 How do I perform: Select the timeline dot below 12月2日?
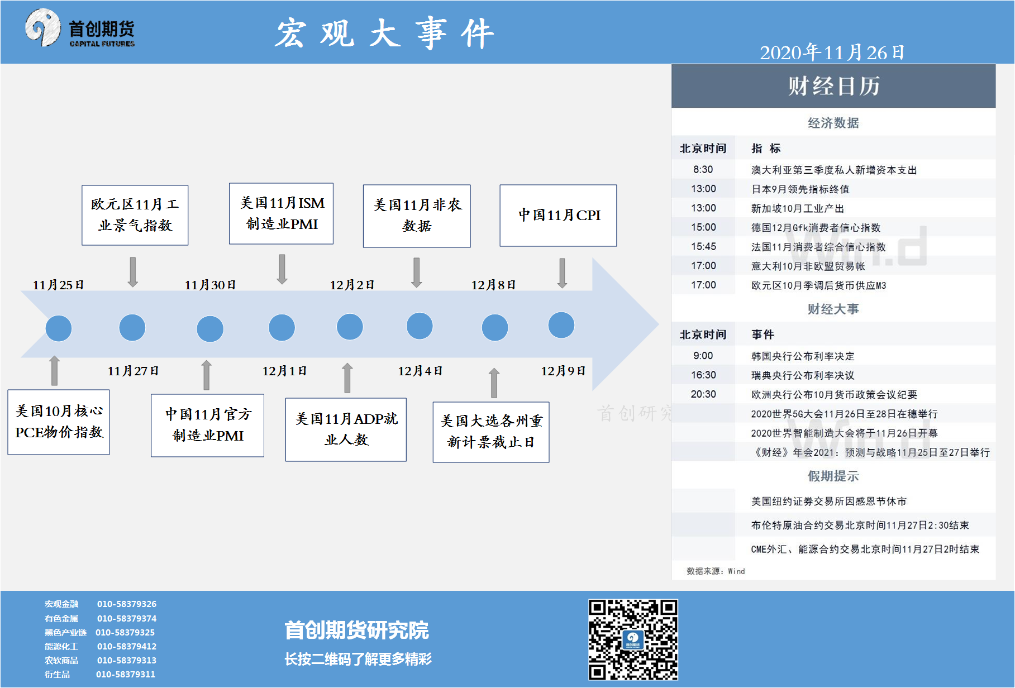pos(350,327)
